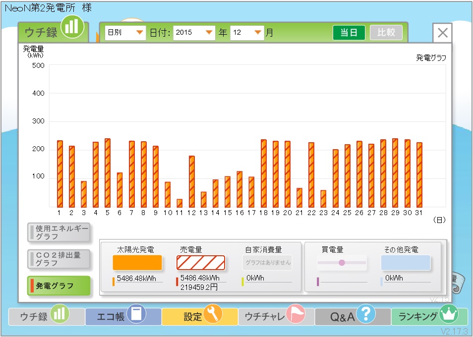Click the light blue その他発電 swatch
Image resolution: width=473 pixels, height=337 pixels.
click(x=406, y=263)
